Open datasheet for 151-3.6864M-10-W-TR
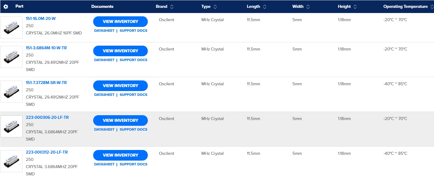 (104, 60)
